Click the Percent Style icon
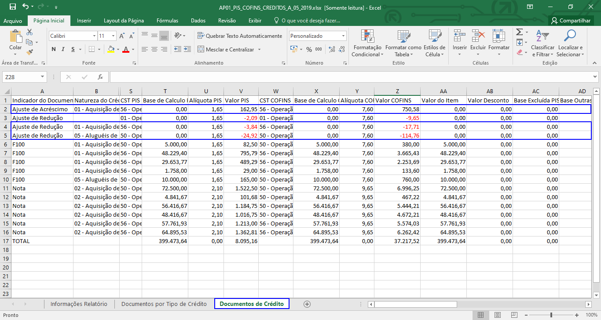 309,50
